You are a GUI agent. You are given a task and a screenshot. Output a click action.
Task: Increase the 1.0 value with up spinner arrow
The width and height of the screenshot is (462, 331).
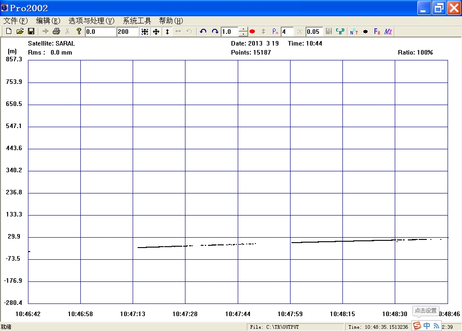click(243, 29)
